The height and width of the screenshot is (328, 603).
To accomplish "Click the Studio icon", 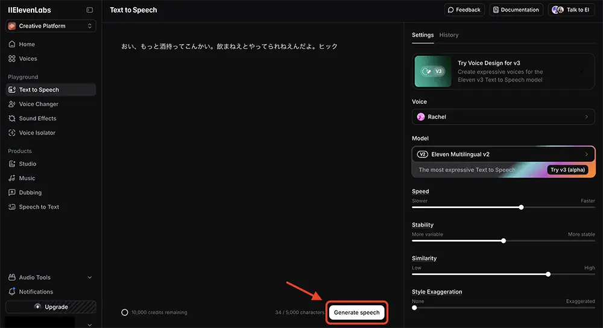I will coord(12,164).
